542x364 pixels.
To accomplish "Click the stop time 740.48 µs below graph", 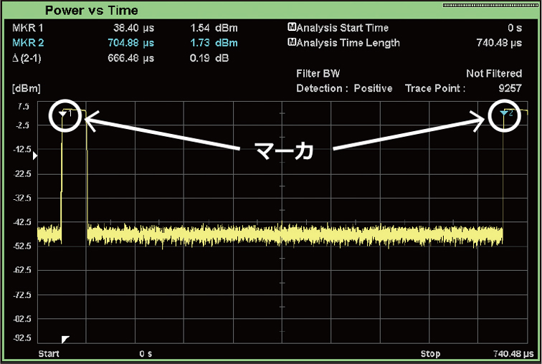I will pos(513,354).
